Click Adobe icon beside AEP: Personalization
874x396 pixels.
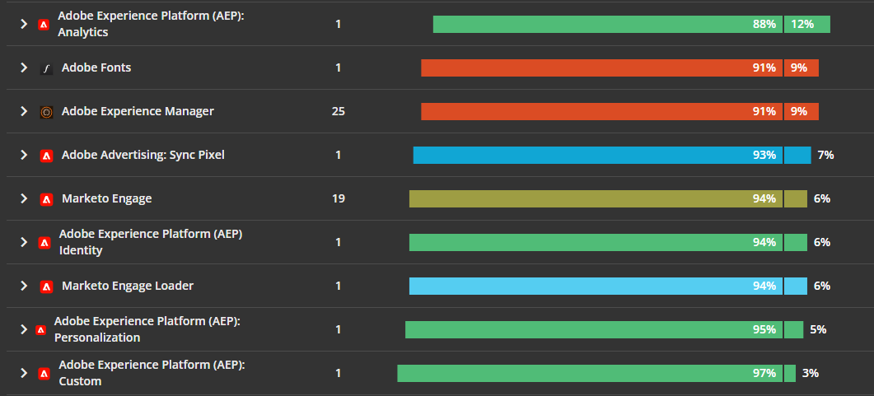[x=40, y=329]
